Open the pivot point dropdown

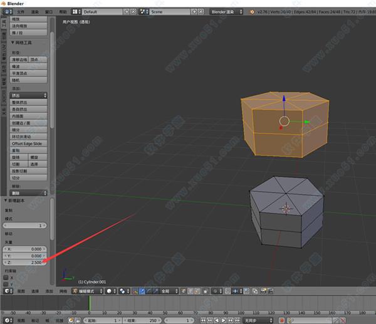click(125, 291)
